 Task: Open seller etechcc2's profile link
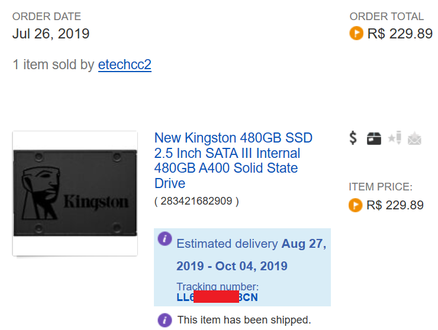(x=124, y=64)
